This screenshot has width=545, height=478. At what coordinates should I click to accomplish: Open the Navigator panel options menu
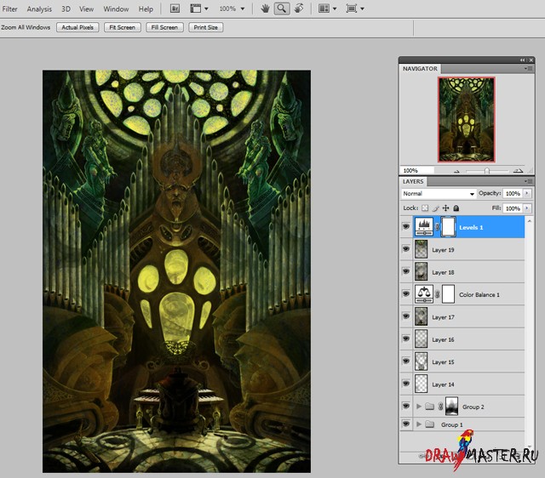tap(528, 69)
